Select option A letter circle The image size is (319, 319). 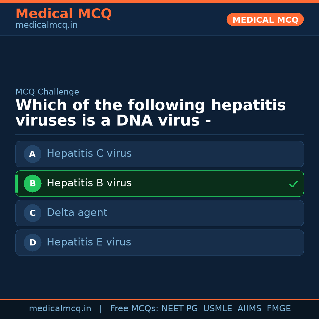pyautogui.click(x=32, y=154)
